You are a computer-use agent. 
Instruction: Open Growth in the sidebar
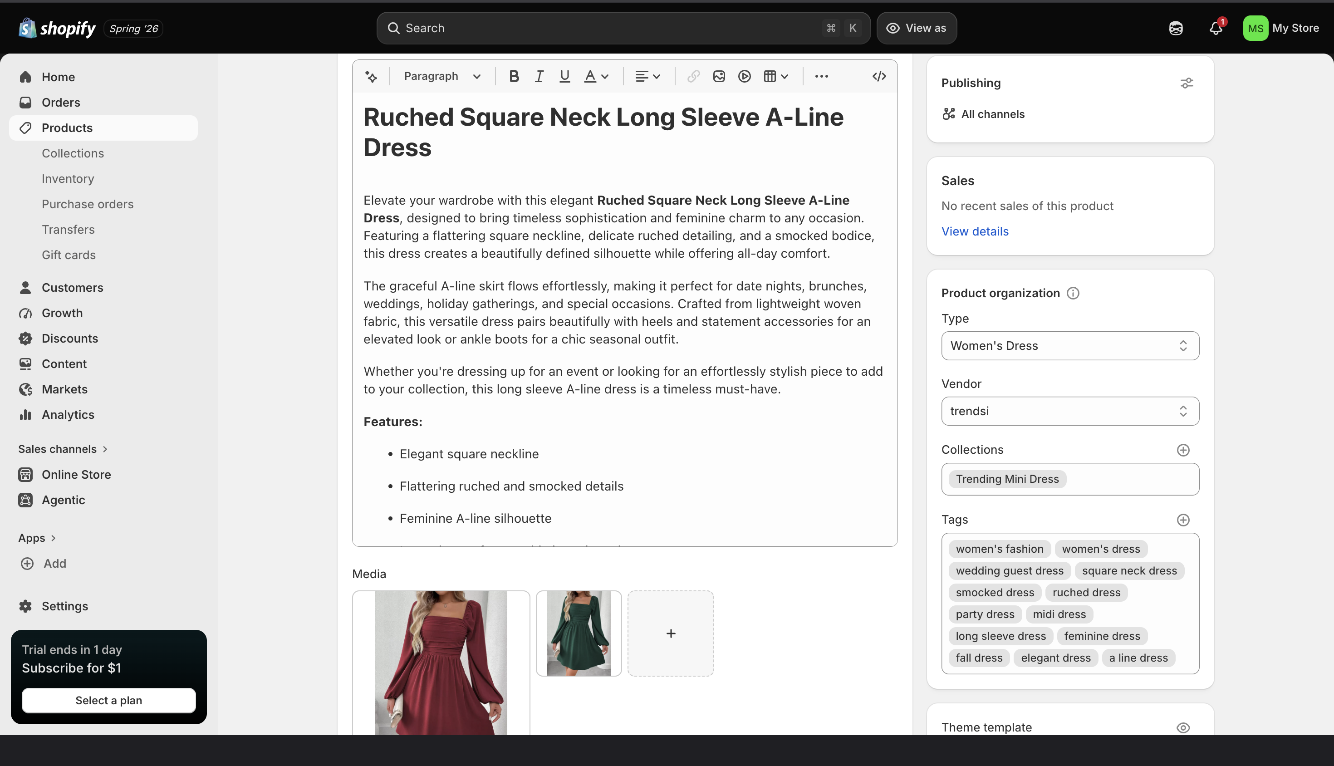[x=103, y=313]
